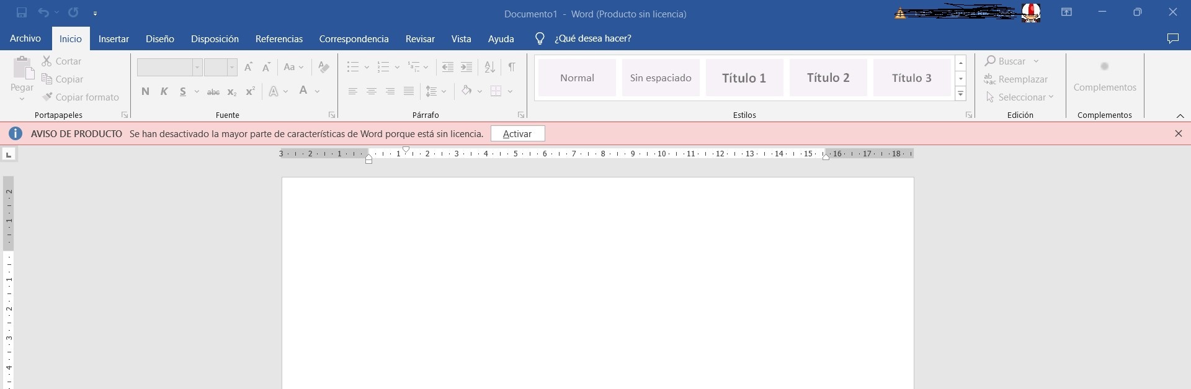
Task: Click the borders grid icon
Action: coord(496,91)
